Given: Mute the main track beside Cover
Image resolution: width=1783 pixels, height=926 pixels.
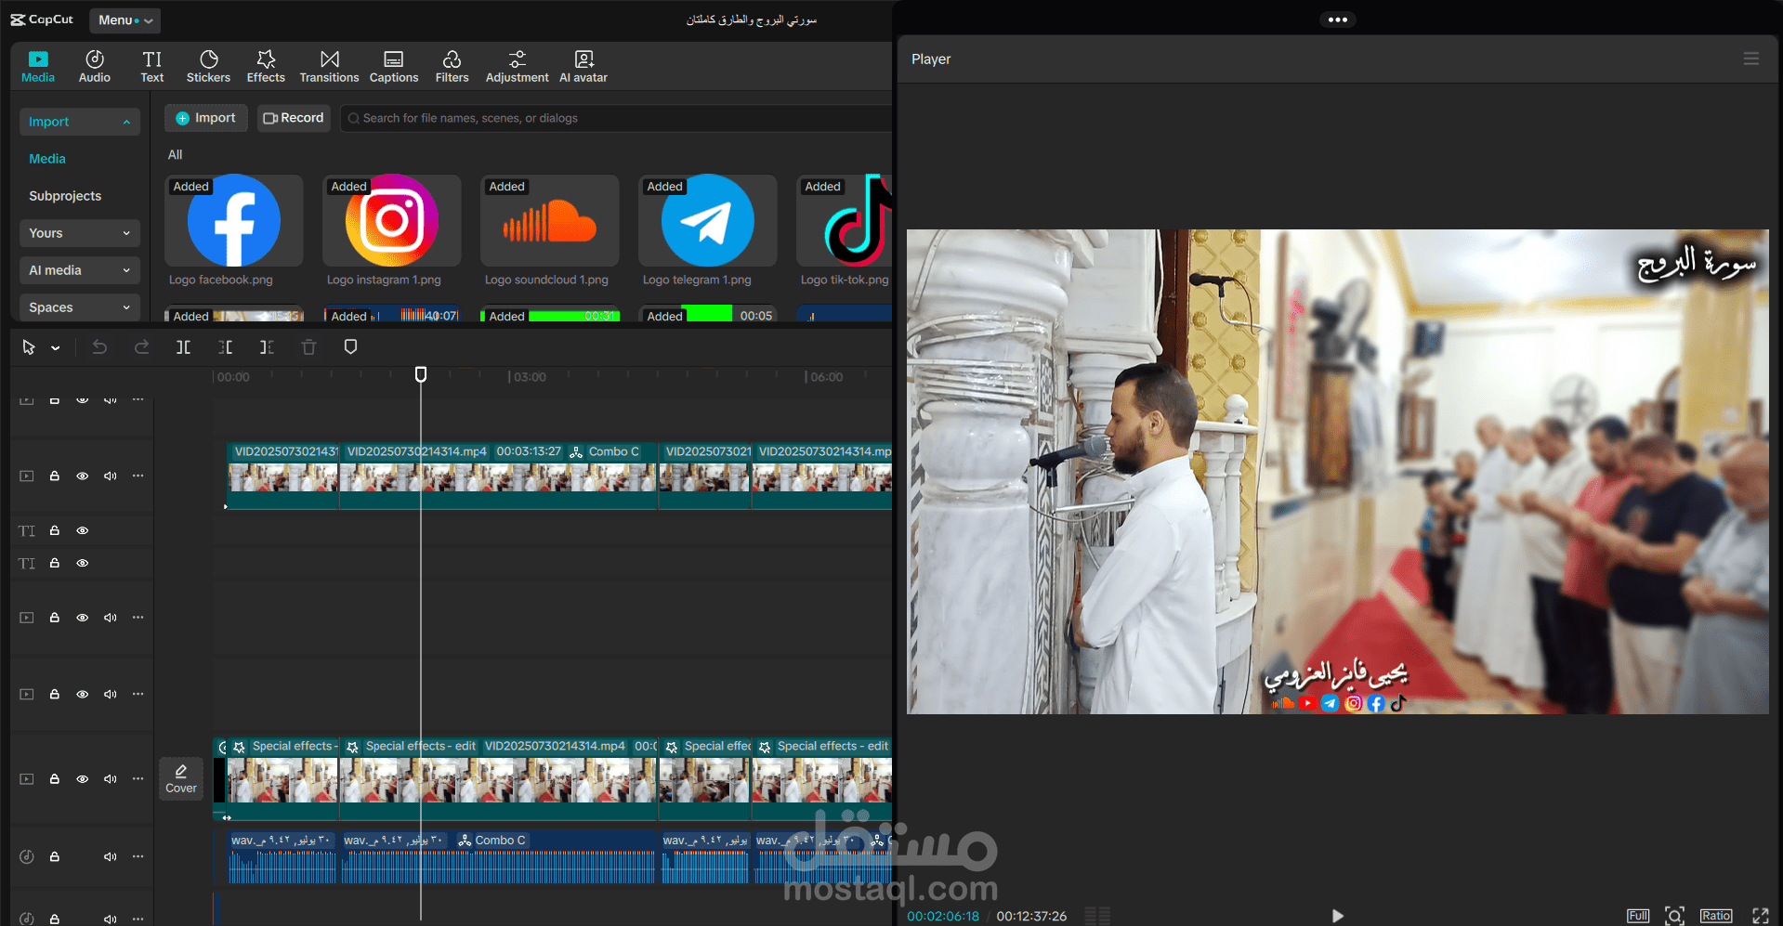Looking at the screenshot, I should 111,779.
